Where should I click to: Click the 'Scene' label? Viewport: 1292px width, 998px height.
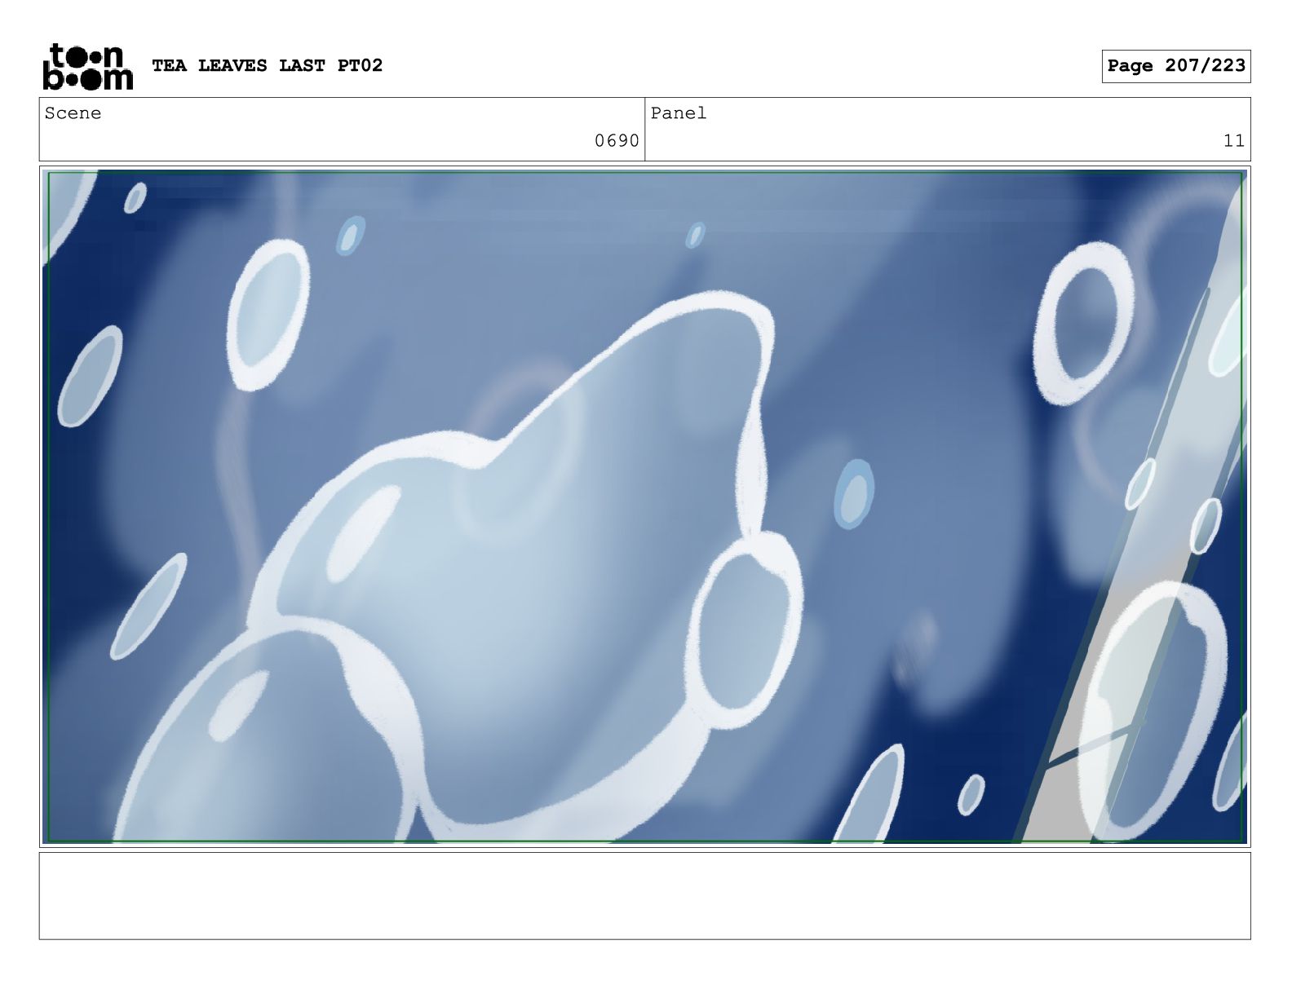point(73,113)
